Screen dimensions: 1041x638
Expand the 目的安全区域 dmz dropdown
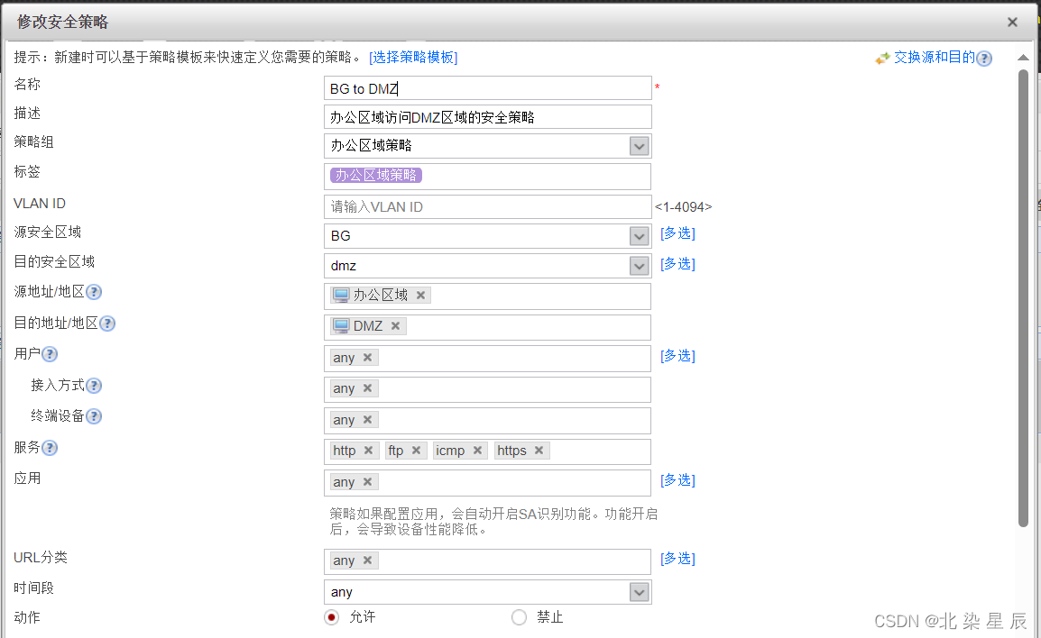tap(639, 266)
